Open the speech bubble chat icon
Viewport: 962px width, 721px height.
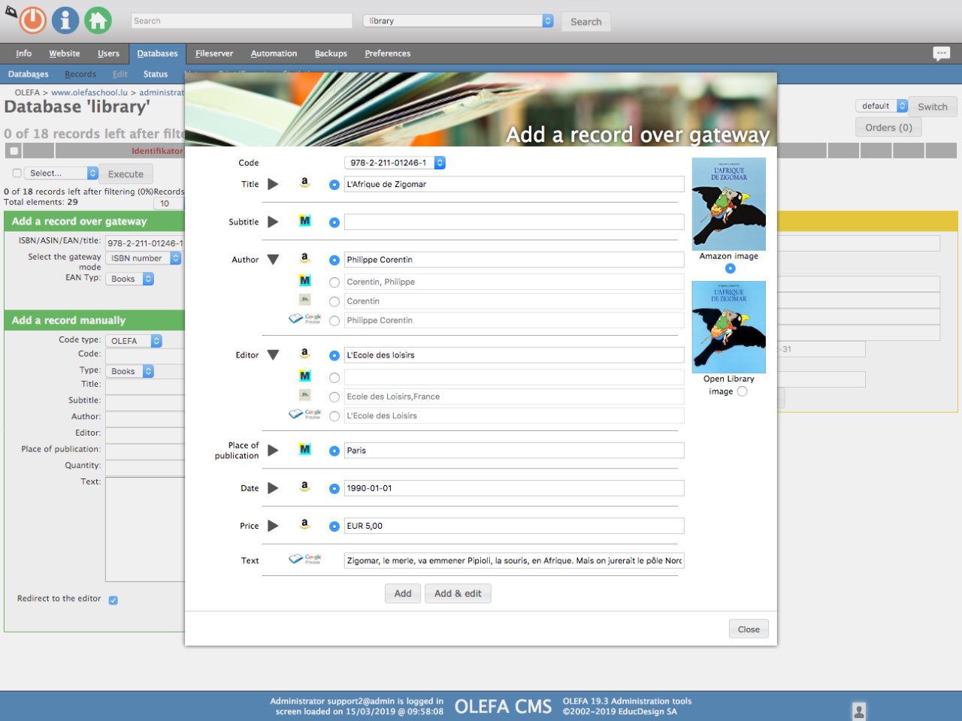coord(941,53)
